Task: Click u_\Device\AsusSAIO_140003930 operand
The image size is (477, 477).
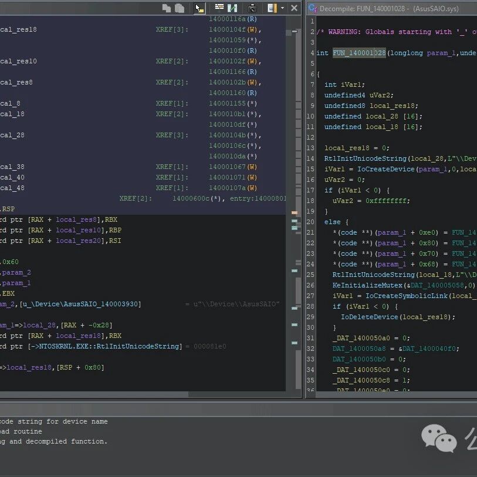Action: (x=81, y=304)
